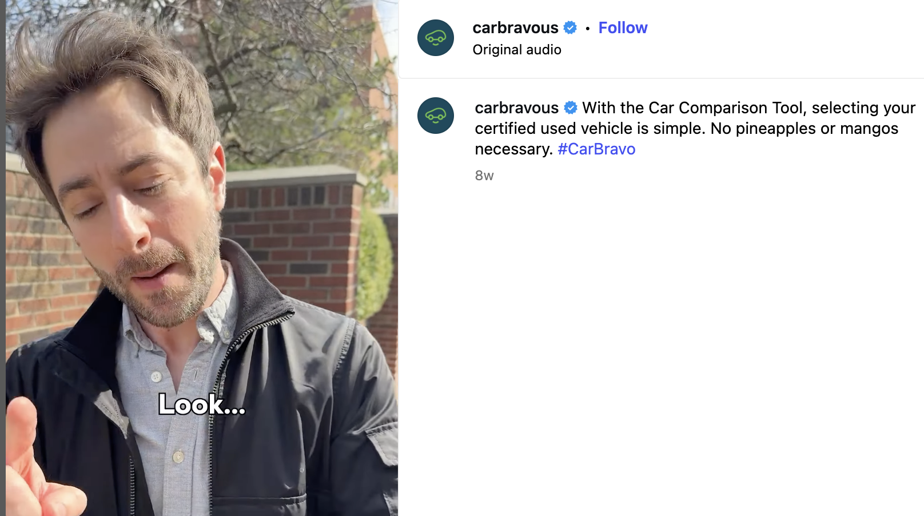The width and height of the screenshot is (924, 516).
Task: Open the #CarBravo hashtag
Action: (596, 149)
